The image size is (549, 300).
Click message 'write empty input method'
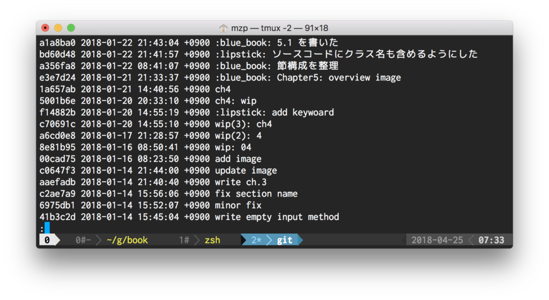click(x=277, y=217)
